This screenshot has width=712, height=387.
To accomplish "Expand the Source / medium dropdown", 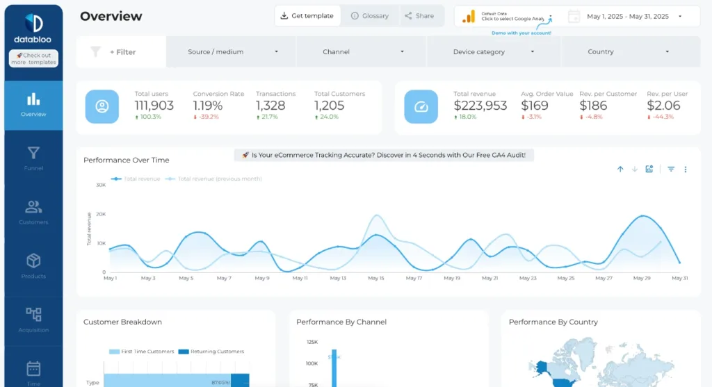I will coord(232,52).
